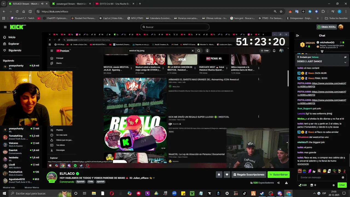
Task: Bookmark this page with star icon
Action: (x=281, y=11)
